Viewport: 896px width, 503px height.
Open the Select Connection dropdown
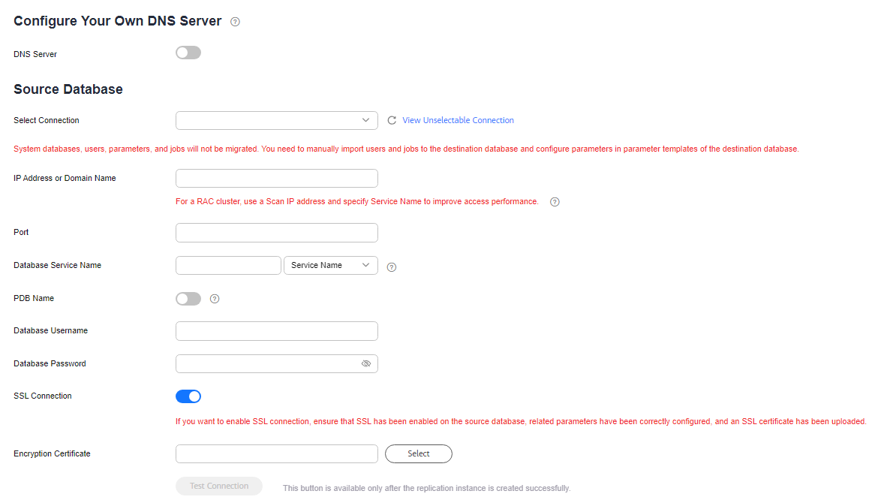tap(276, 120)
